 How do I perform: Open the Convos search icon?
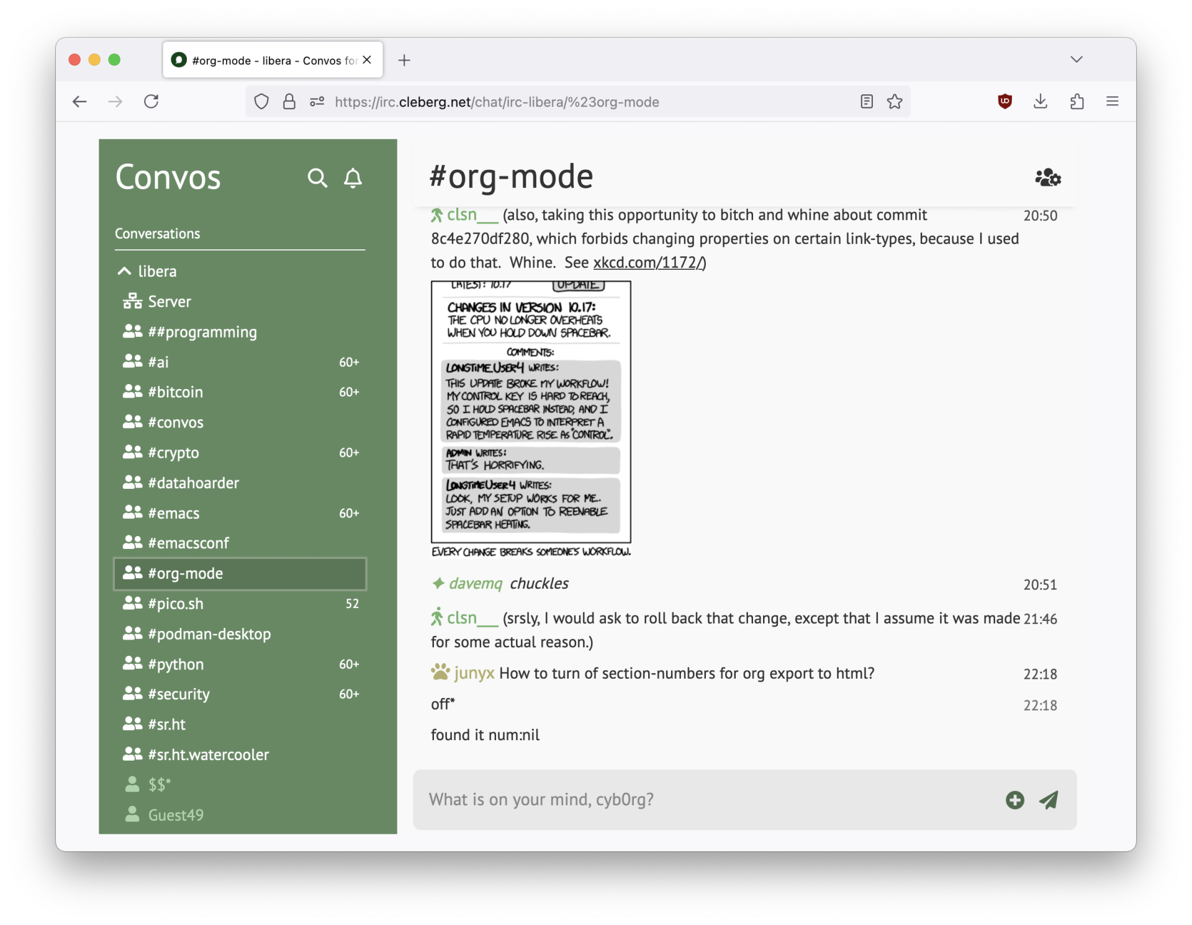tap(317, 178)
